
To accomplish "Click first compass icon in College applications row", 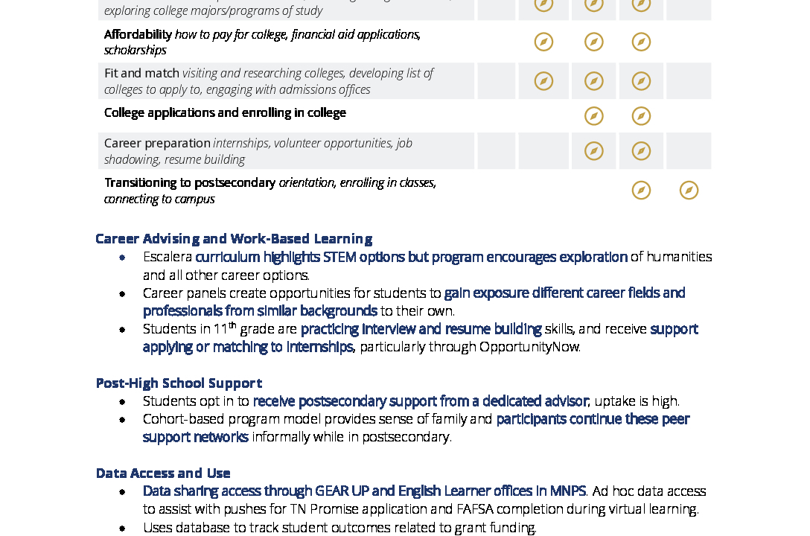I will (x=593, y=116).
